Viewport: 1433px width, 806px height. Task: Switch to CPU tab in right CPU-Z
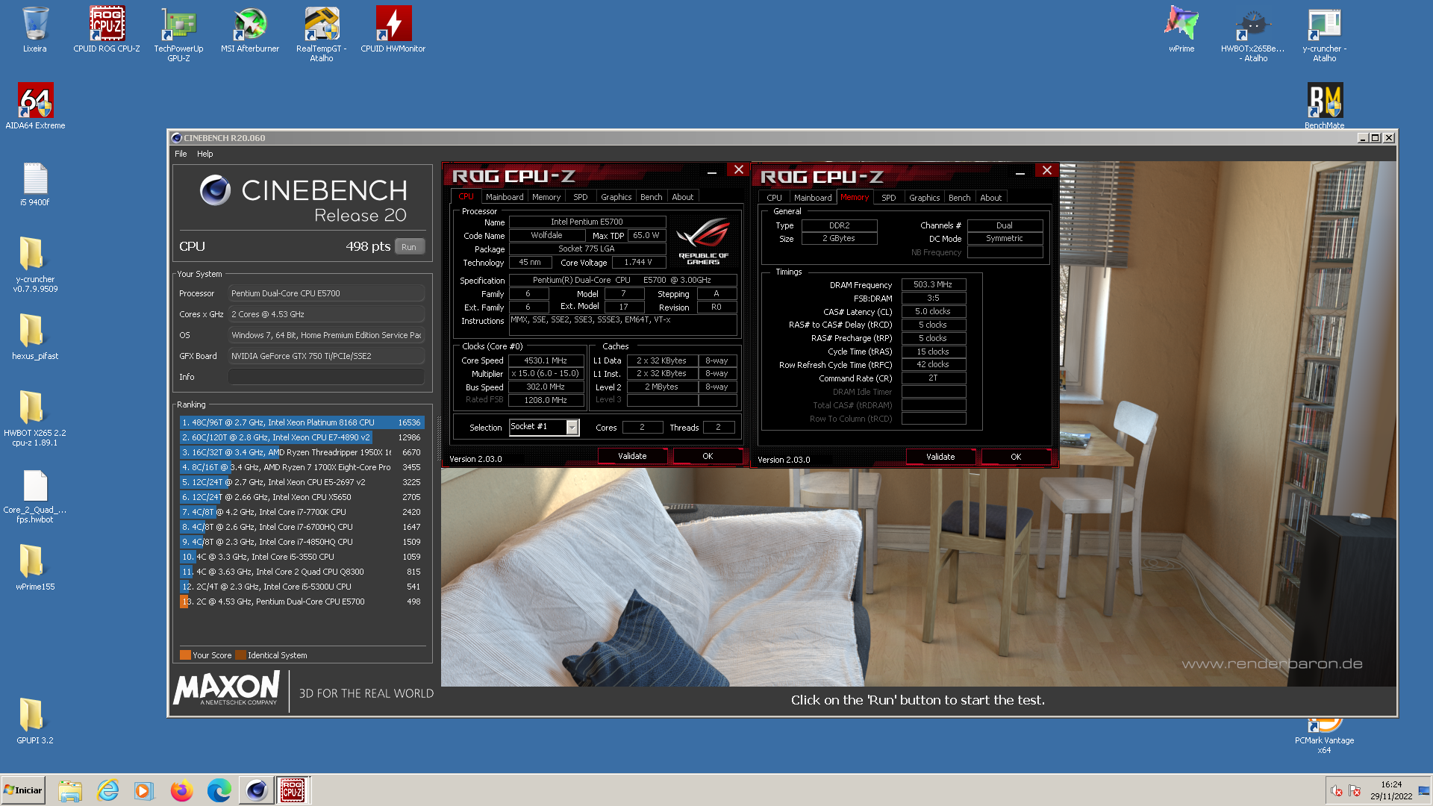[775, 198]
